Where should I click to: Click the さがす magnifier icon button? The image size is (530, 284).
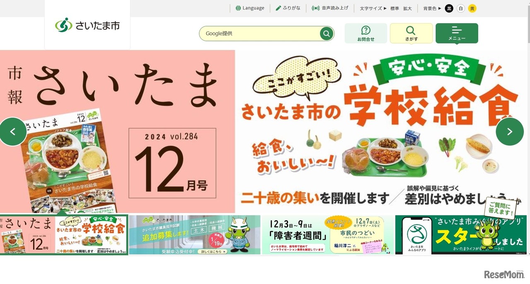tap(411, 30)
